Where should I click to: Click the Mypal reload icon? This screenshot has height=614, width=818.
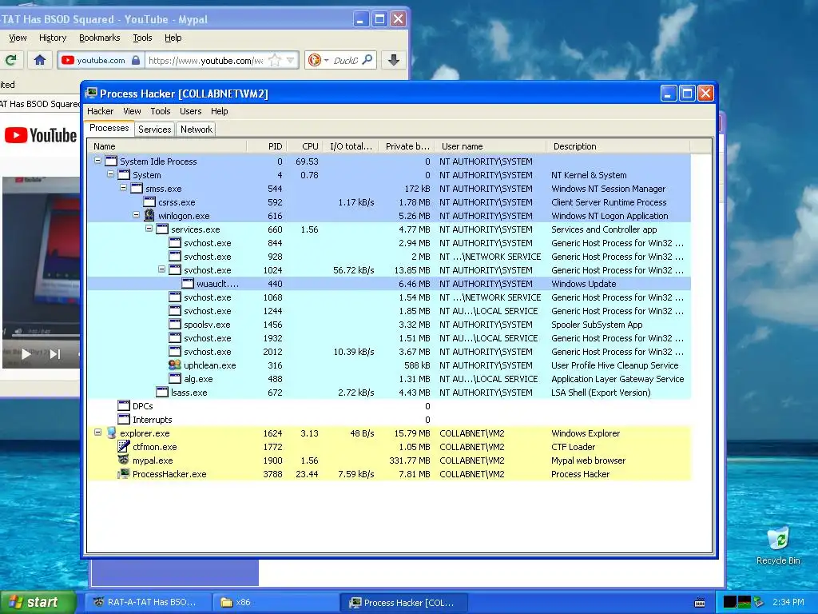pyautogui.click(x=11, y=60)
